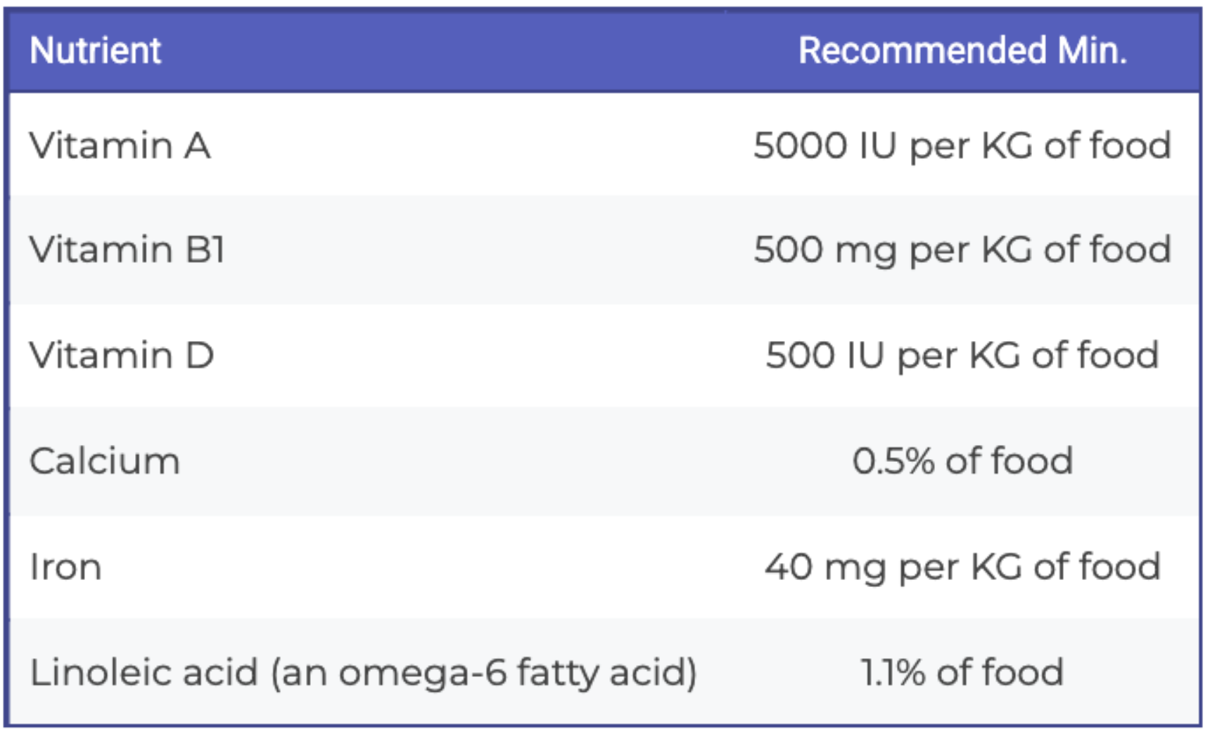Viewport: 1210px width, 734px height.
Task: Select the Calcium nutrient cell
Action: tap(105, 462)
